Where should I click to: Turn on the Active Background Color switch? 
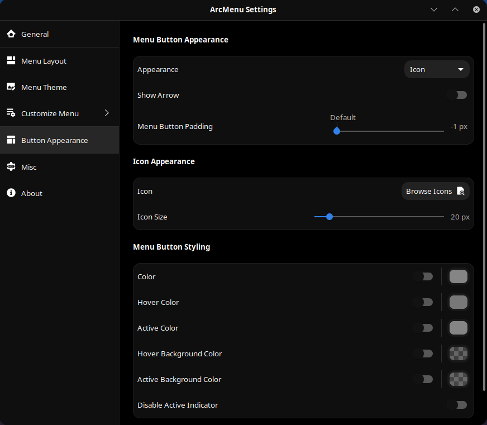coord(423,379)
